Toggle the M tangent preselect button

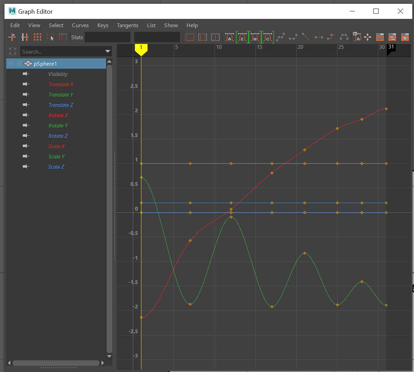[x=255, y=37]
